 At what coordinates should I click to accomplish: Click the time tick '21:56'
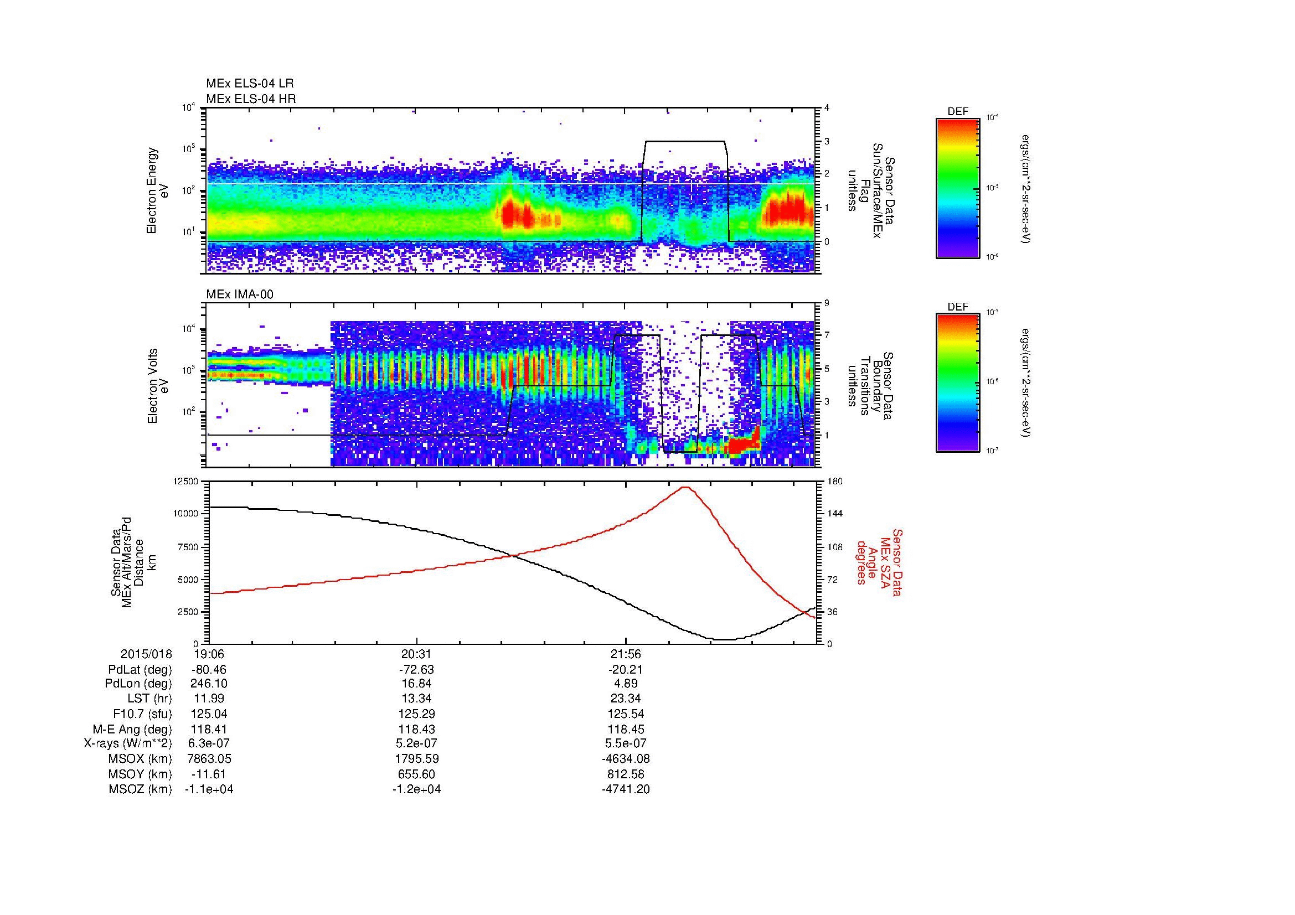coord(626,654)
